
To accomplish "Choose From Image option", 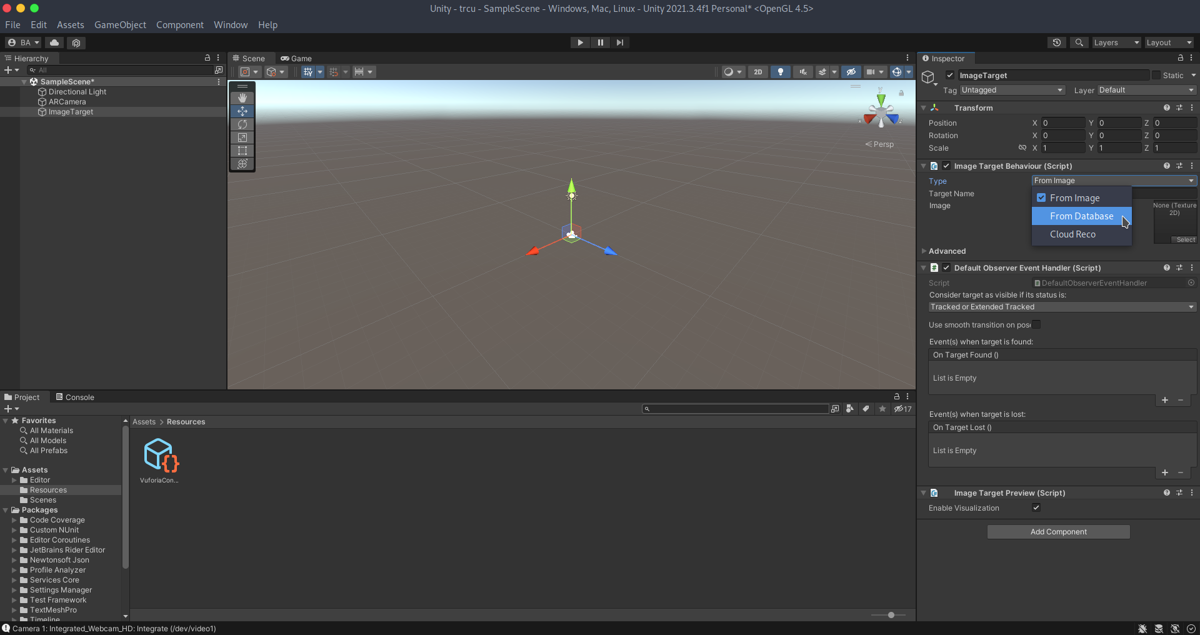I will pos(1082,198).
